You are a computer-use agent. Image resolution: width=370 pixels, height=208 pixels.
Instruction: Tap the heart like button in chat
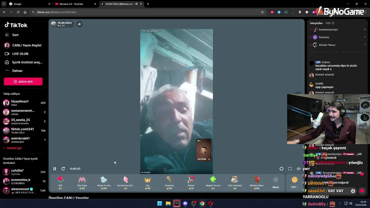362,191
